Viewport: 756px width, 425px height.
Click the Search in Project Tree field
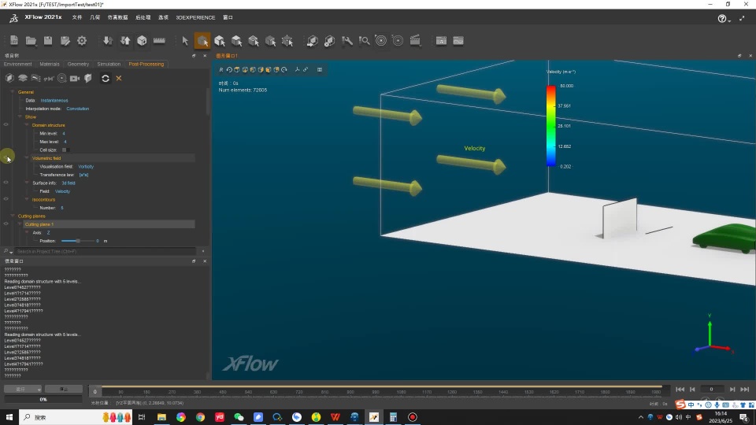(x=105, y=251)
